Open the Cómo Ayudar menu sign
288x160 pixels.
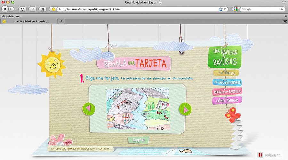[227, 100]
